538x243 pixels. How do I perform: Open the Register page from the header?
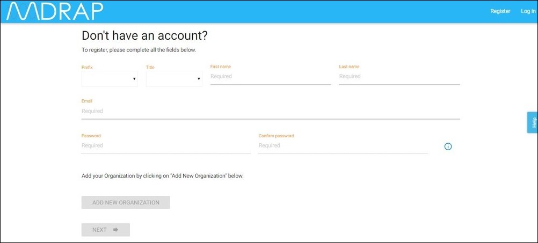[500, 11]
